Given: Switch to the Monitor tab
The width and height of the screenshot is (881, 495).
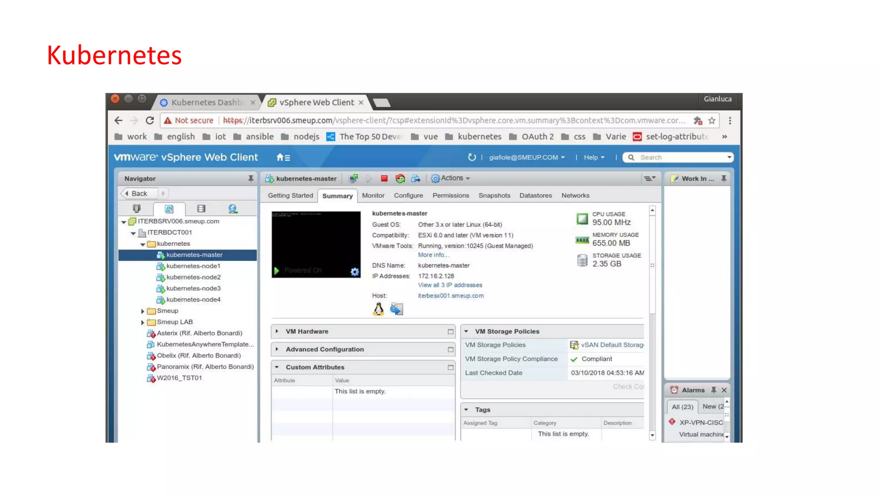Looking at the screenshot, I should [373, 196].
